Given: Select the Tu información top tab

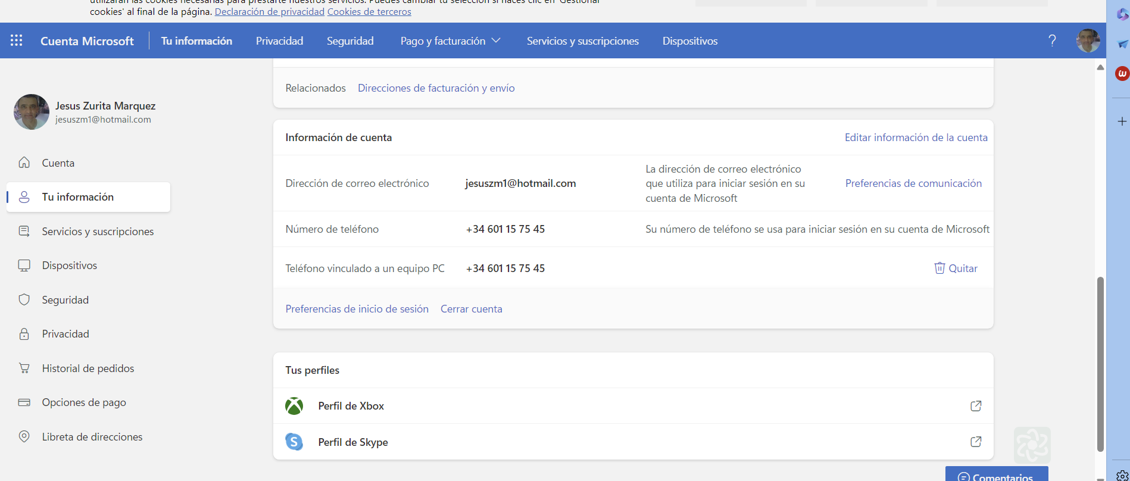Looking at the screenshot, I should (196, 40).
